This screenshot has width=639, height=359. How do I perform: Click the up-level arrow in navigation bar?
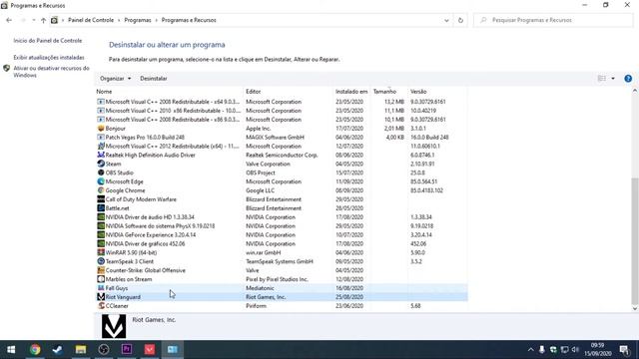43,20
